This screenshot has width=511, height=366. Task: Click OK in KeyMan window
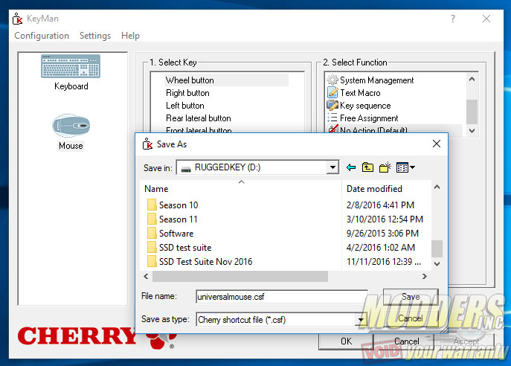point(346,341)
